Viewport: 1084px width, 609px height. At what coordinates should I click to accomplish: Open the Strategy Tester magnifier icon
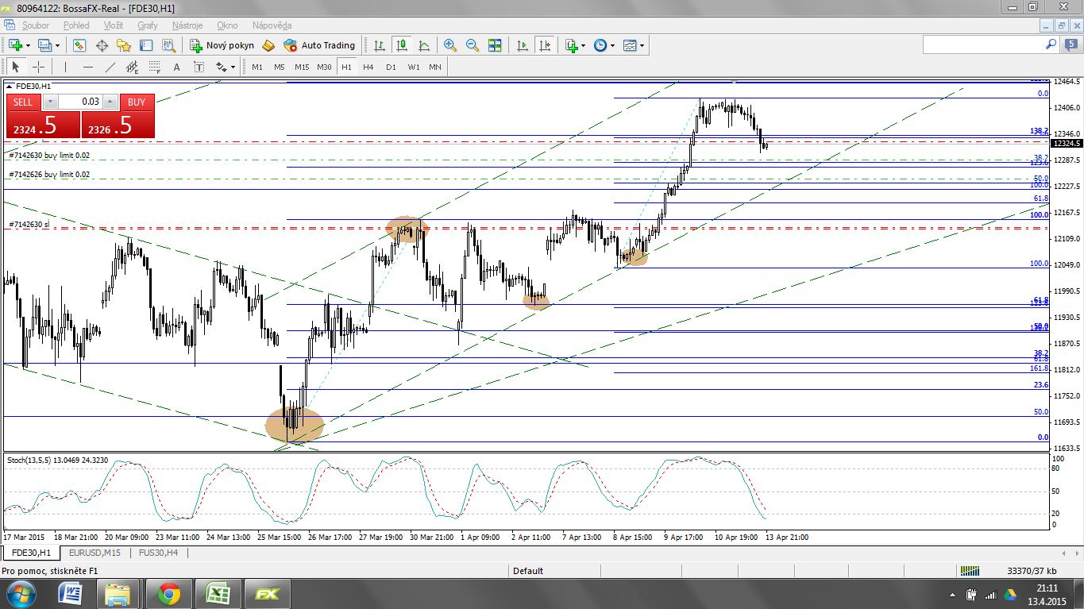click(168, 45)
